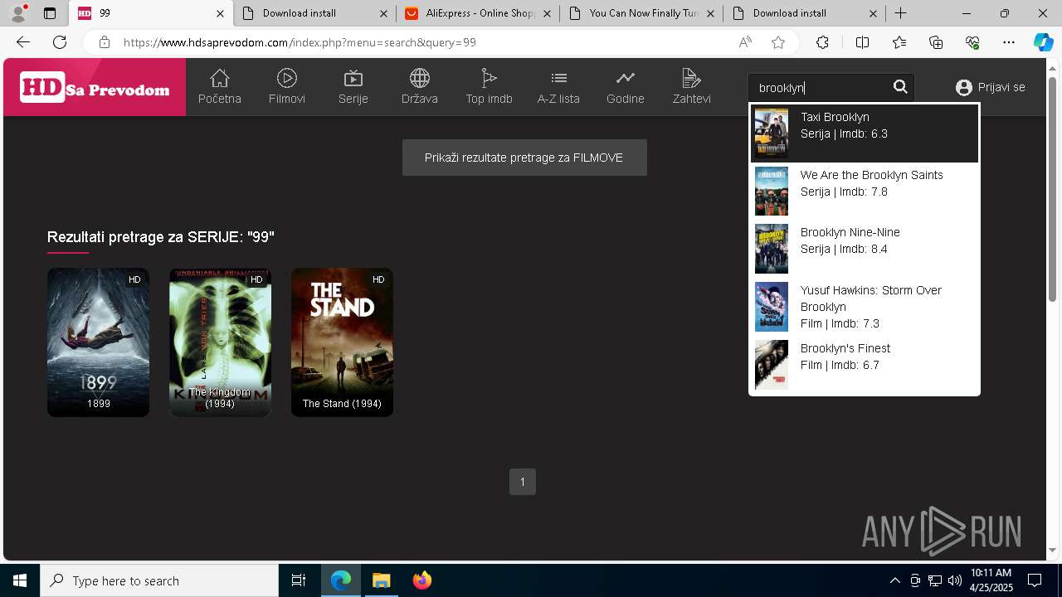
Task: Click pagination page 1 button
Action: click(523, 482)
